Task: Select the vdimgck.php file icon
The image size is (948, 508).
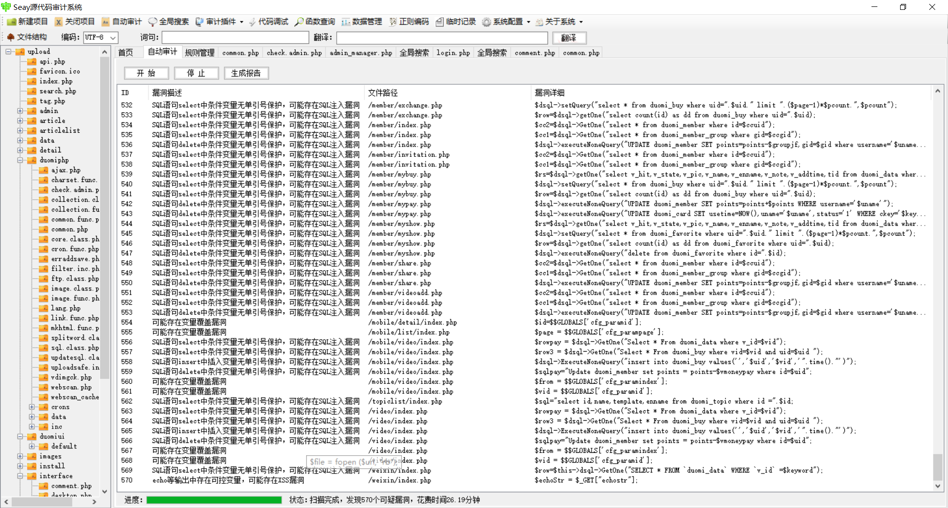Action: click(44, 377)
